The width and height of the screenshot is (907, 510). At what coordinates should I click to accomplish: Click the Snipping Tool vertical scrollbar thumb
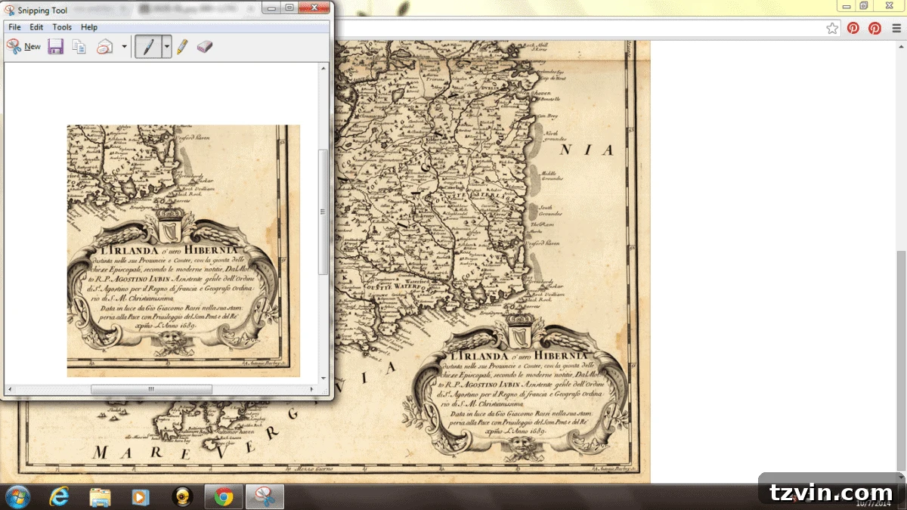coord(323,212)
